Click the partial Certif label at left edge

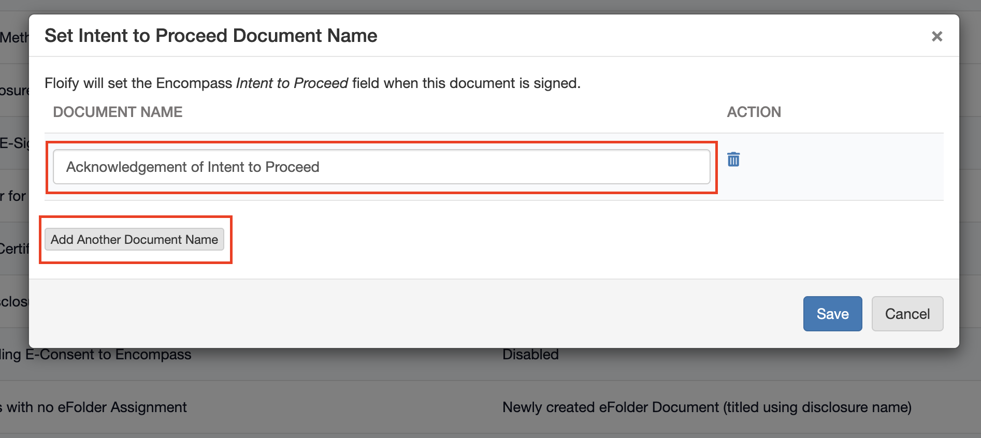[14, 249]
